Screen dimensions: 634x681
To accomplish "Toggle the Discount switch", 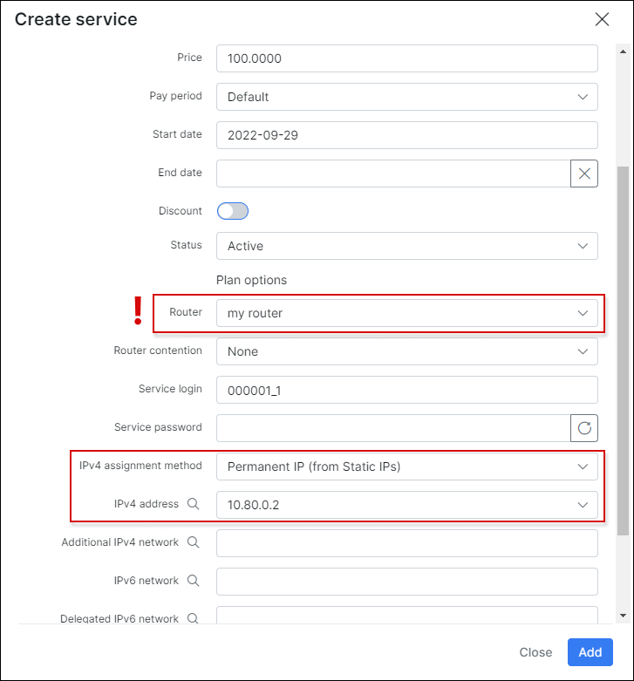I will coord(233,211).
